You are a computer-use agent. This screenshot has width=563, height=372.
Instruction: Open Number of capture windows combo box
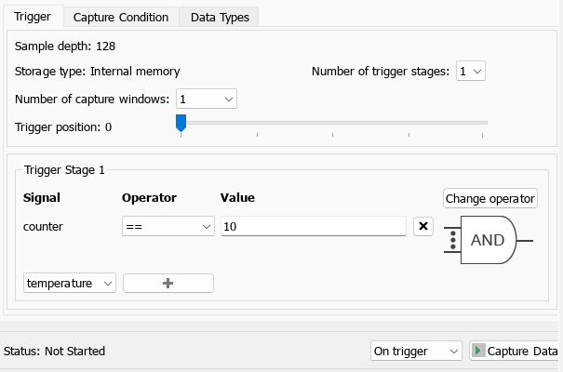[x=205, y=99]
